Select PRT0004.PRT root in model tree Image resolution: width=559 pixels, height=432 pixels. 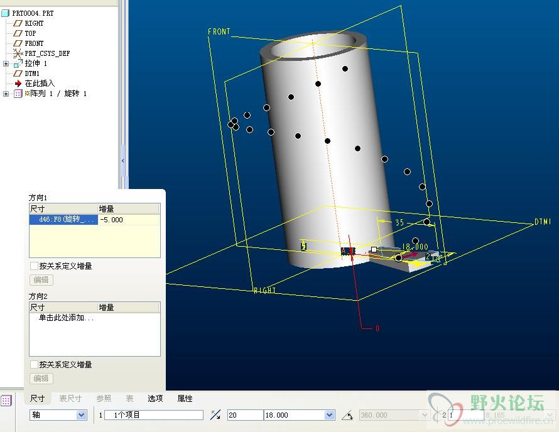(x=33, y=13)
